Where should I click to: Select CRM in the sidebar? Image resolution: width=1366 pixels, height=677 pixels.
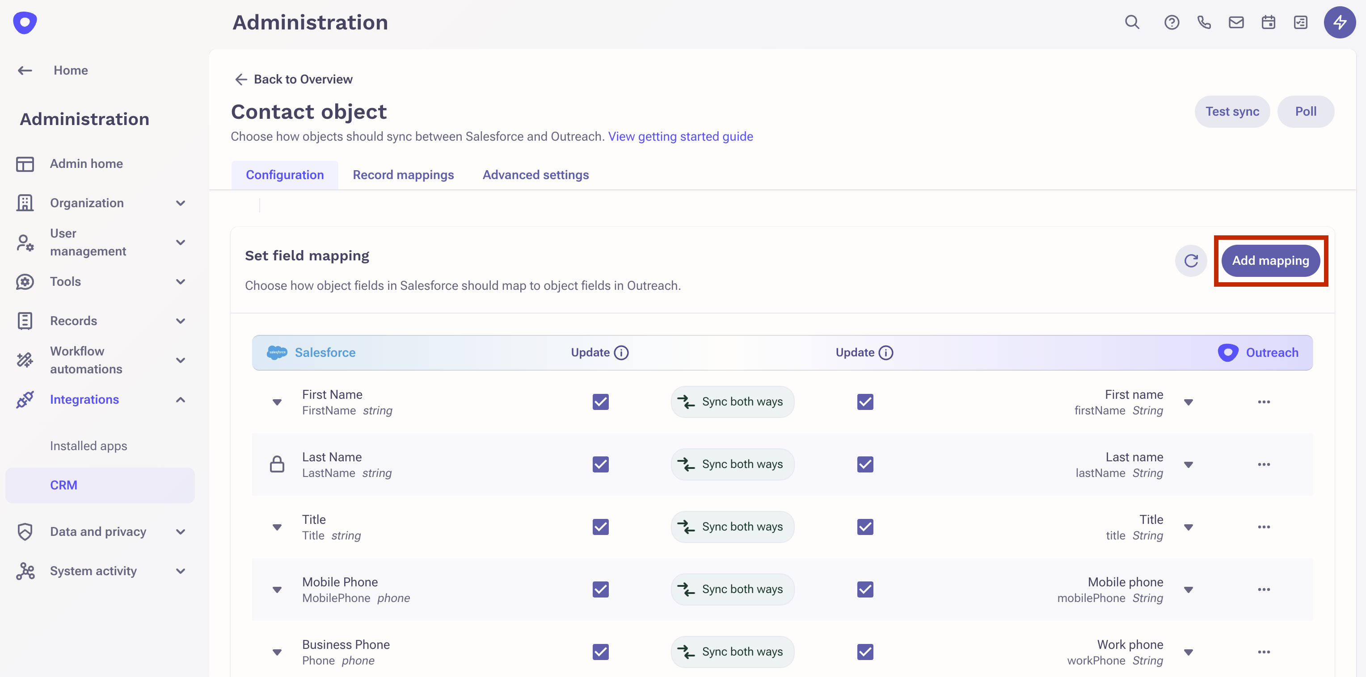[100, 485]
